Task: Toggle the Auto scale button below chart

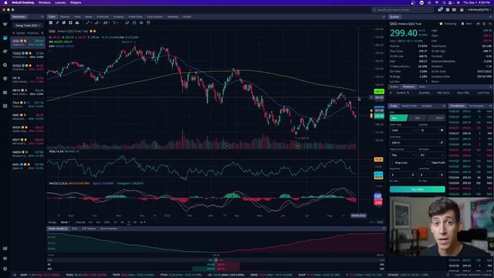Action: click(380, 222)
